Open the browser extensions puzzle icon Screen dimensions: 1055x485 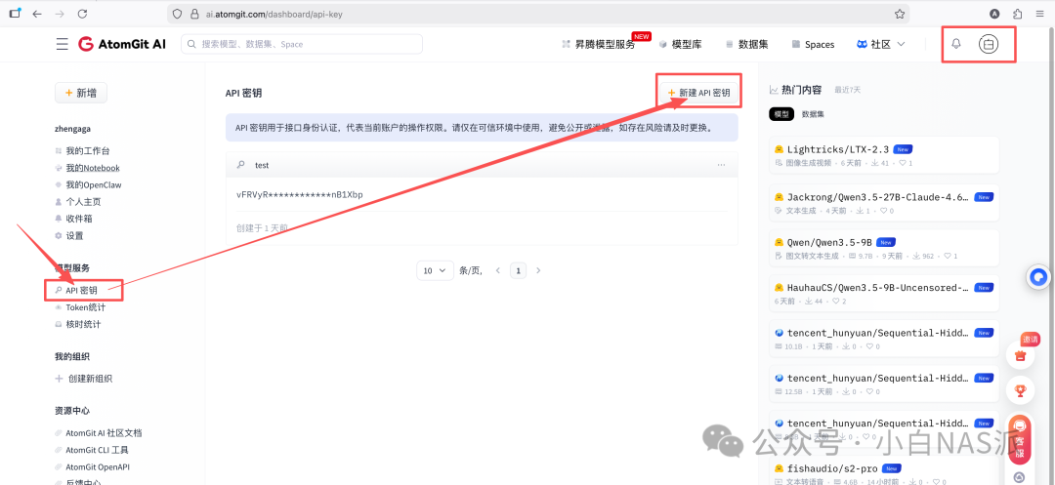click(x=1017, y=14)
